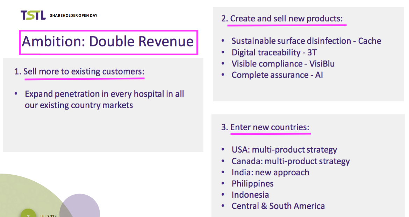Click the 'Indonesia' bullet
This screenshot has width=409, height=217.
[250, 195]
